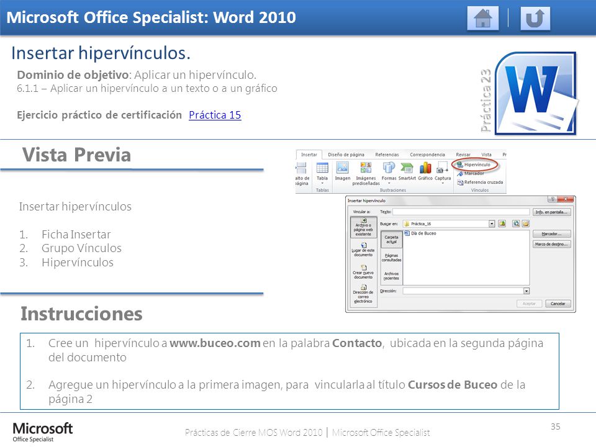Expand the Buscar en dropdown arrow
This screenshot has height=447, width=596.
(x=492, y=224)
